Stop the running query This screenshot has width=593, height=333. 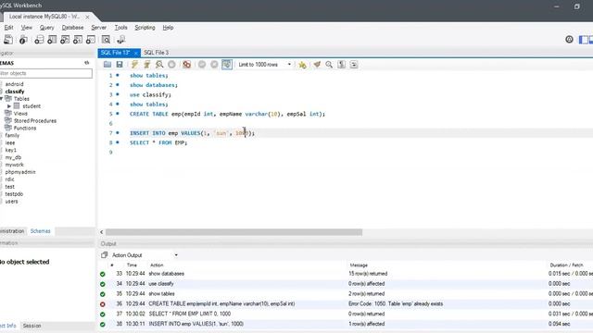click(171, 65)
